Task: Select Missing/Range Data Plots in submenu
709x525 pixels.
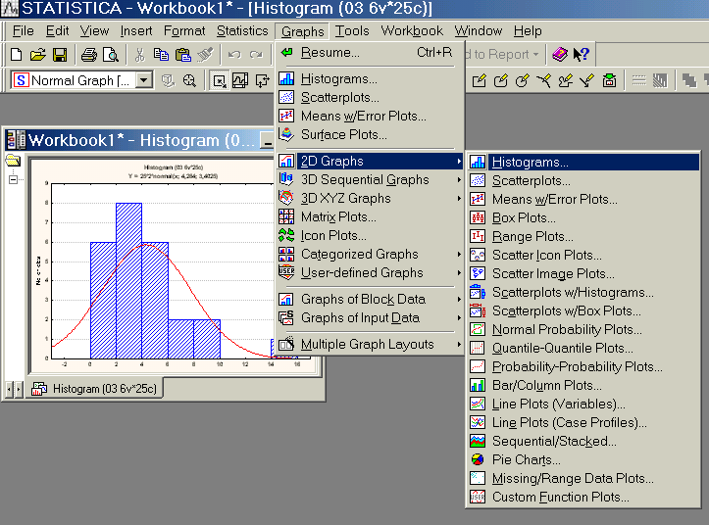Action: point(583,478)
